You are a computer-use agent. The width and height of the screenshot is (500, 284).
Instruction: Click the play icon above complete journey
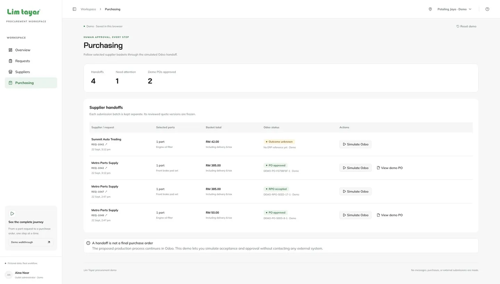12,214
